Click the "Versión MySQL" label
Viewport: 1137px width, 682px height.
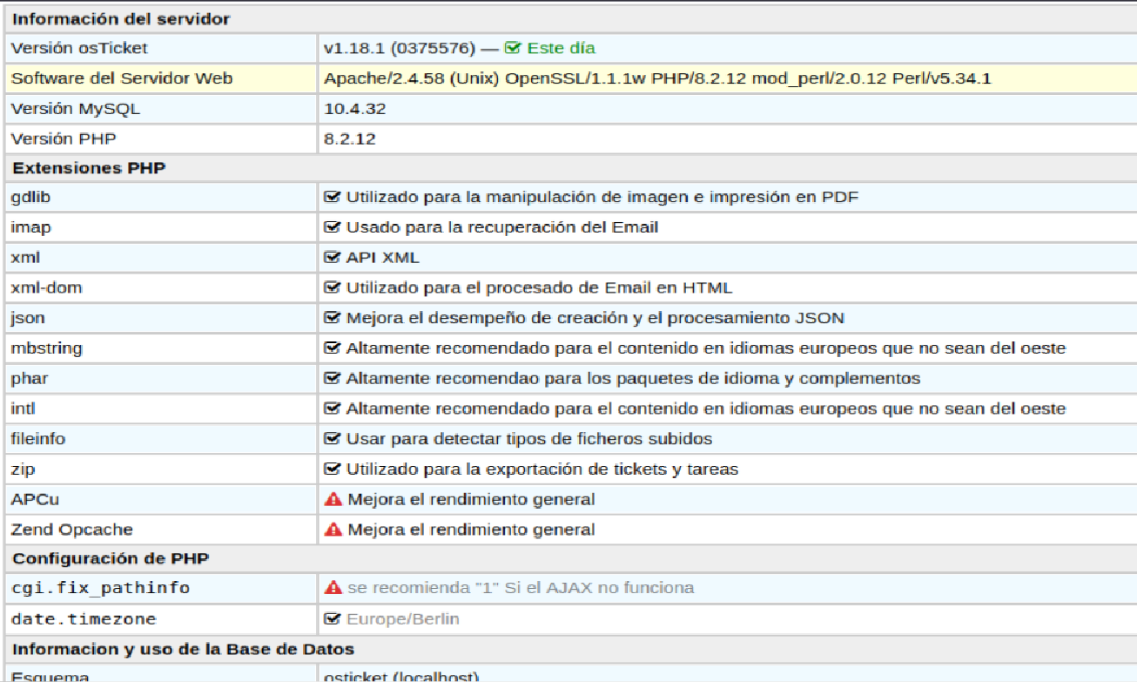[75, 109]
